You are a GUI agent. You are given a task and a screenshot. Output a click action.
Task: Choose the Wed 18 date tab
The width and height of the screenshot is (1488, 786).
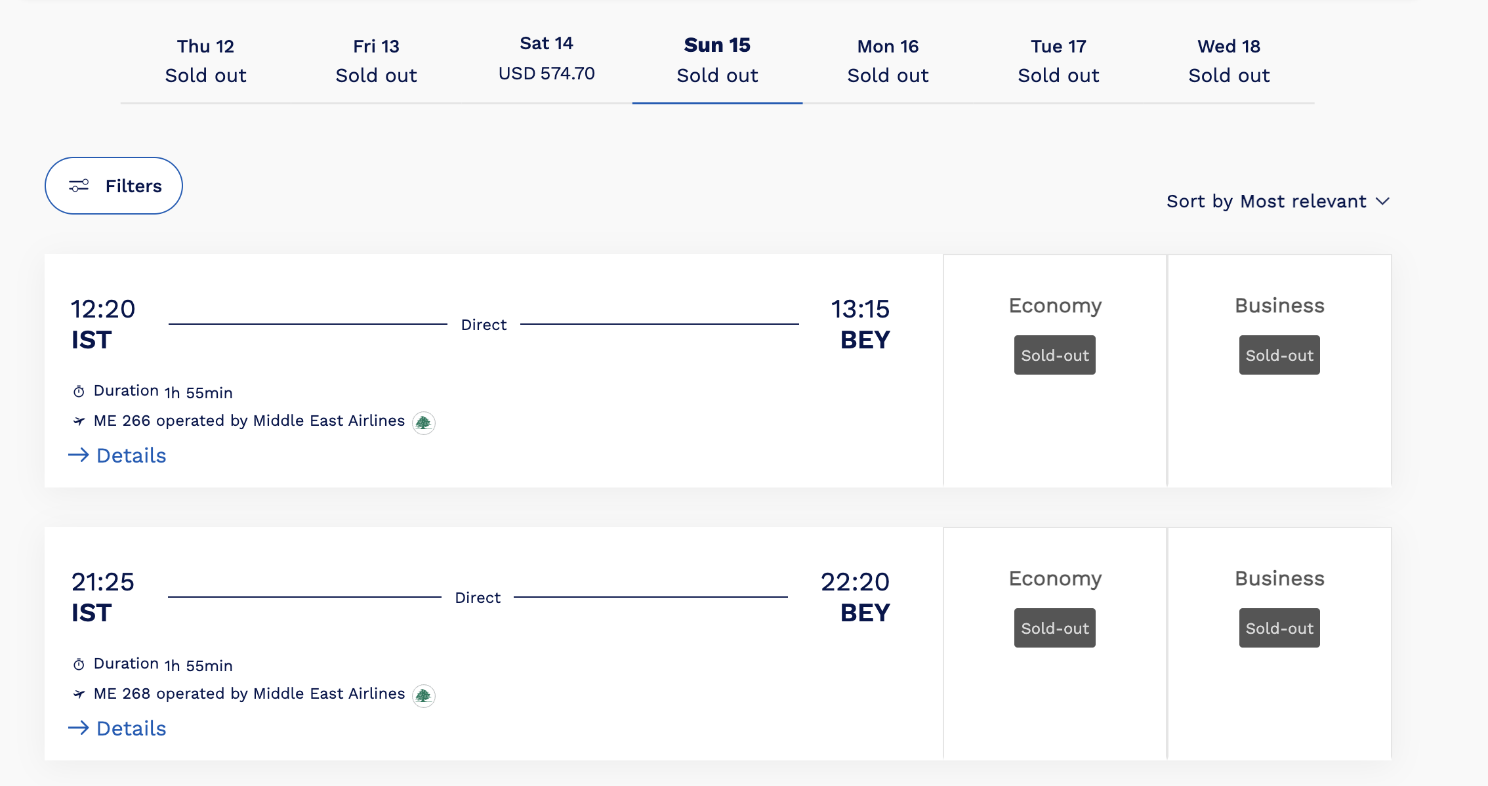pyautogui.click(x=1229, y=61)
